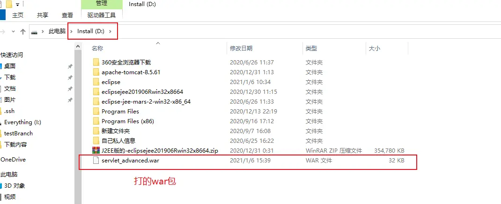Viewport: 501px width, 204px height.
Task: Switch to the 共享 ribbon tab
Action: 43,15
